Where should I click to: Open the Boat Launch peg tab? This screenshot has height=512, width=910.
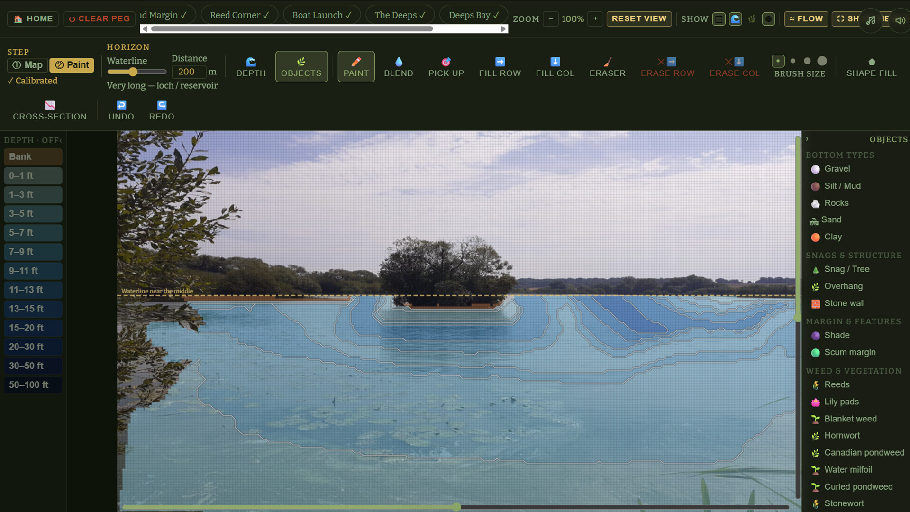click(x=322, y=15)
